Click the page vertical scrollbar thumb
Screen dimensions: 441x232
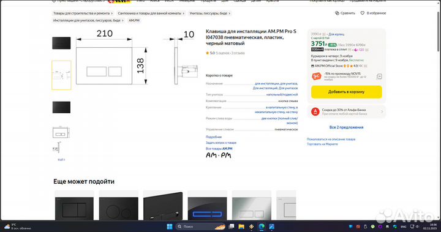(x=439, y=31)
